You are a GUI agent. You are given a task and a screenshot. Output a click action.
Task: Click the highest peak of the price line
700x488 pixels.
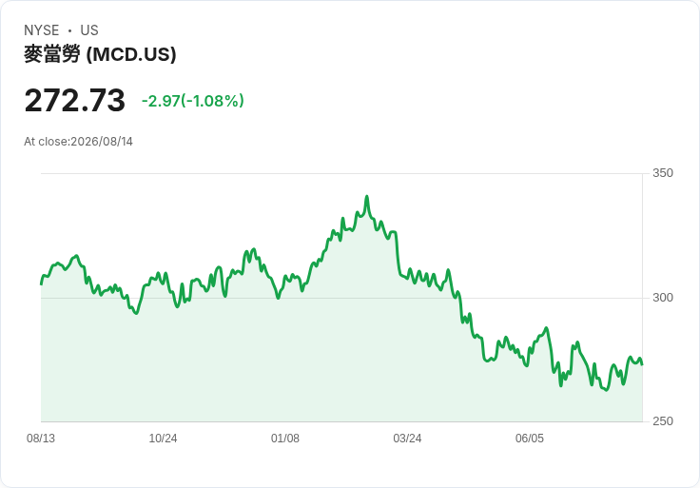(367, 197)
